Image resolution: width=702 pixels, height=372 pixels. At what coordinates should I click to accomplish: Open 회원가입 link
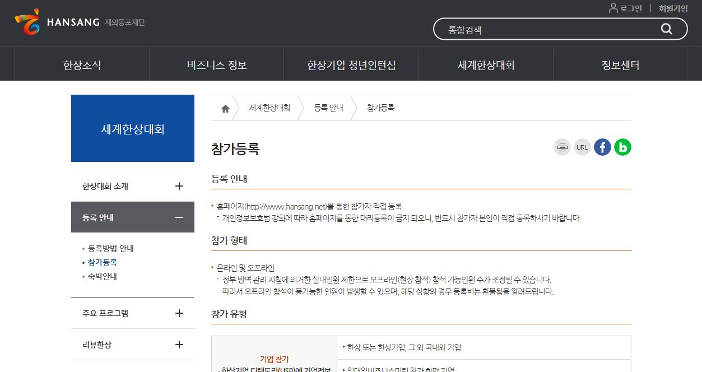673,8
